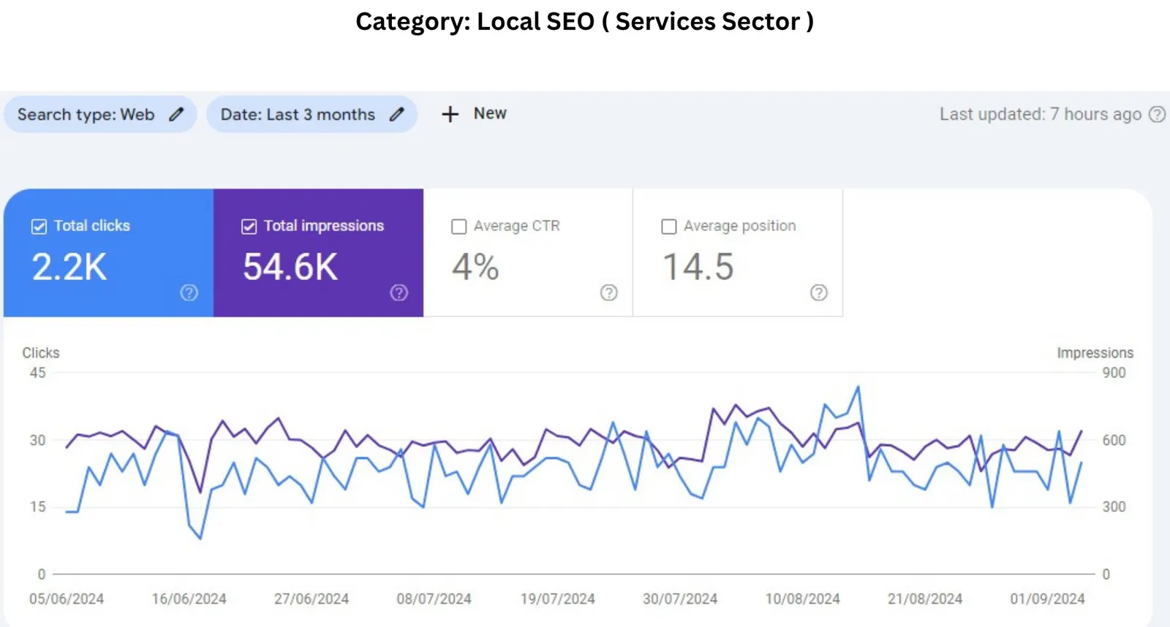Open help icon beside Last updated
Screen dimensions: 1170x627
point(1157,114)
